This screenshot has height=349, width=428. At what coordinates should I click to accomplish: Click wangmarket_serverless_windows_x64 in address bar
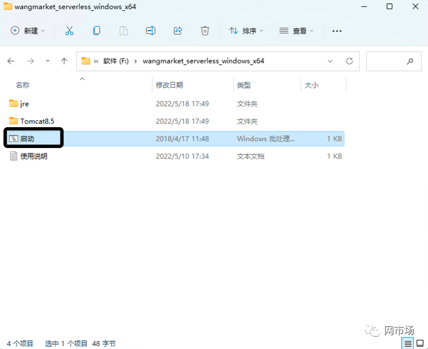click(203, 61)
